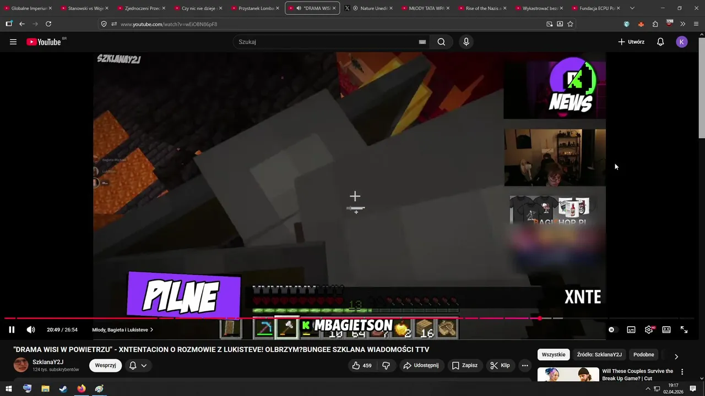The image size is (705, 396).
Task: Mute the video using the speaker icon
Action: [x=31, y=329]
